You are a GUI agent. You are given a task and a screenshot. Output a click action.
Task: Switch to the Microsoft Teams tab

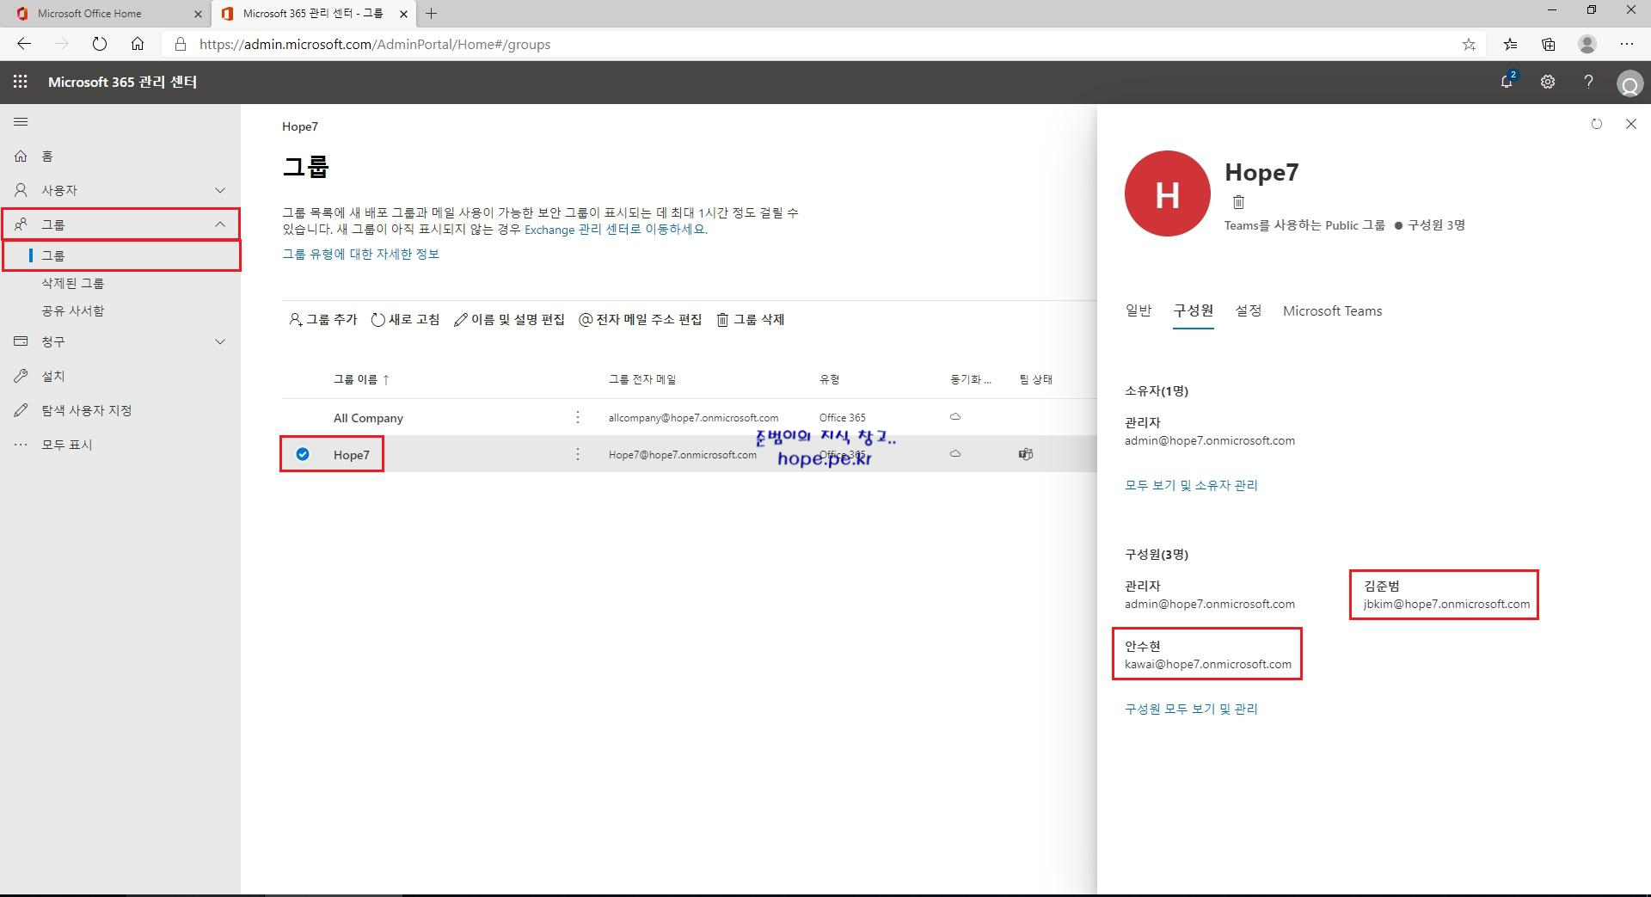point(1333,310)
